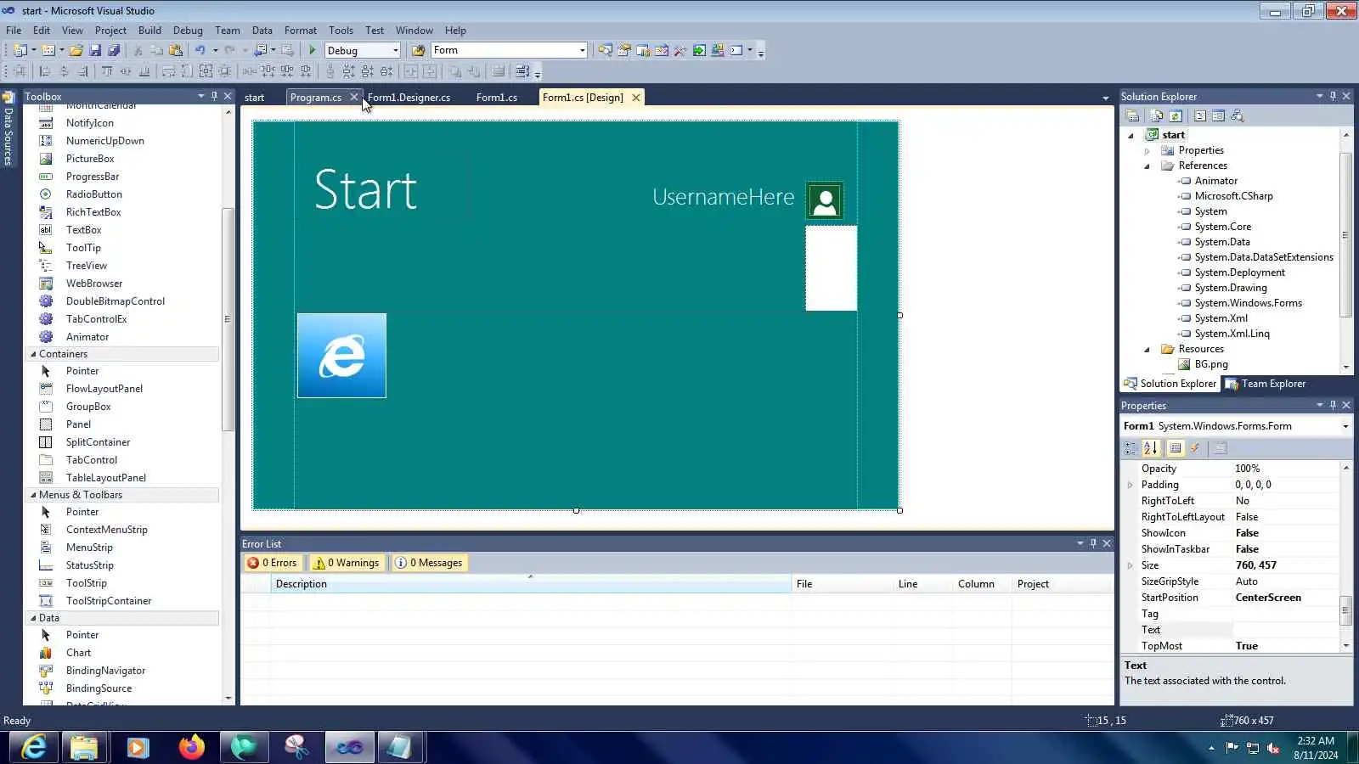Expand the Padding property row
The image size is (1359, 764).
click(1130, 486)
